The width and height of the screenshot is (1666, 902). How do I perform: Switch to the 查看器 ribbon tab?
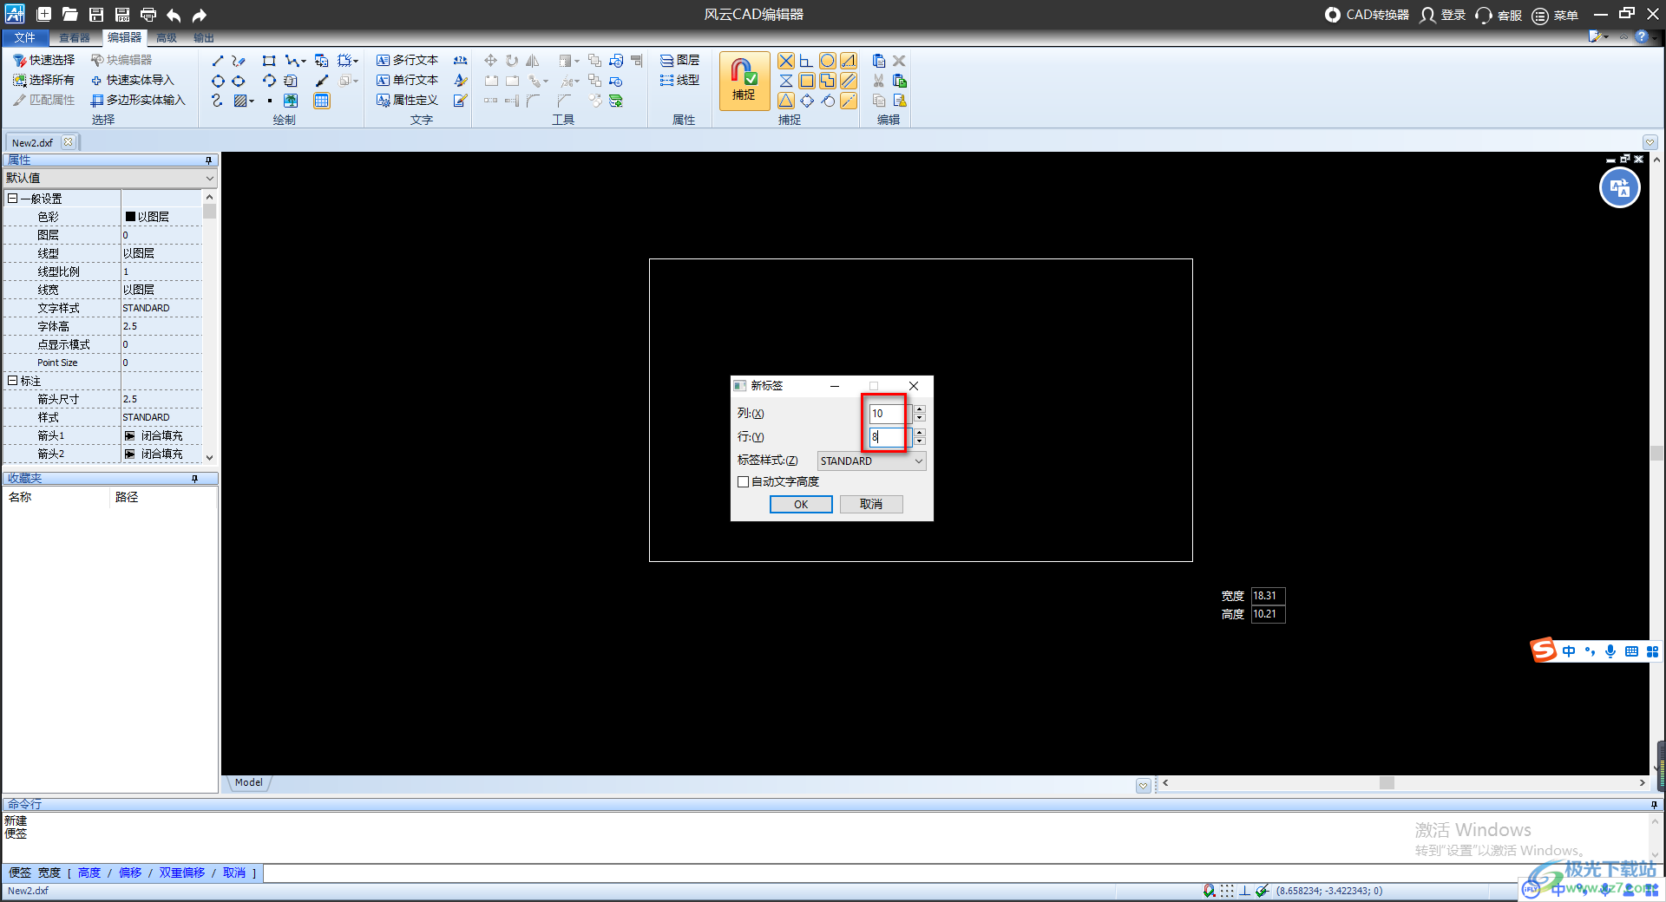(x=75, y=37)
